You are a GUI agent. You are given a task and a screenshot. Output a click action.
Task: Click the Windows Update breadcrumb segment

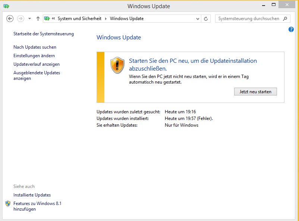pos(127,19)
